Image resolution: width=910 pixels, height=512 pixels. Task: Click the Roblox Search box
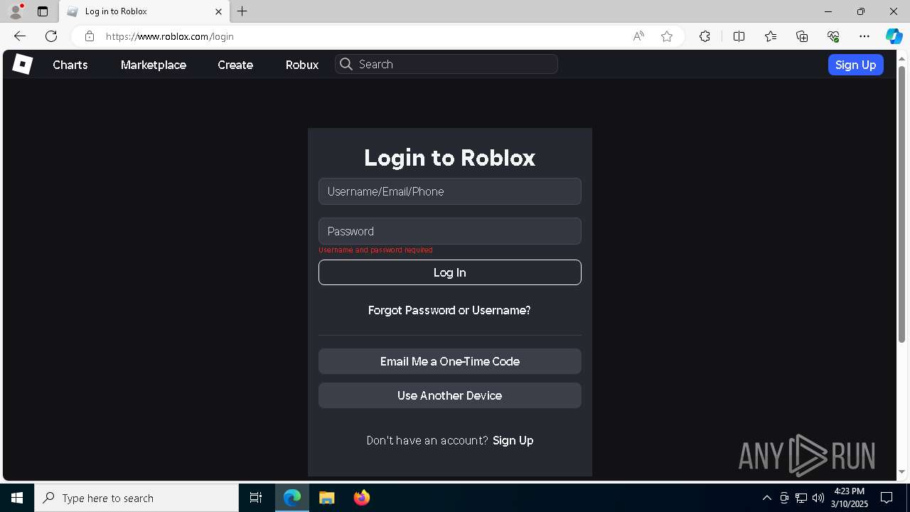(x=446, y=64)
